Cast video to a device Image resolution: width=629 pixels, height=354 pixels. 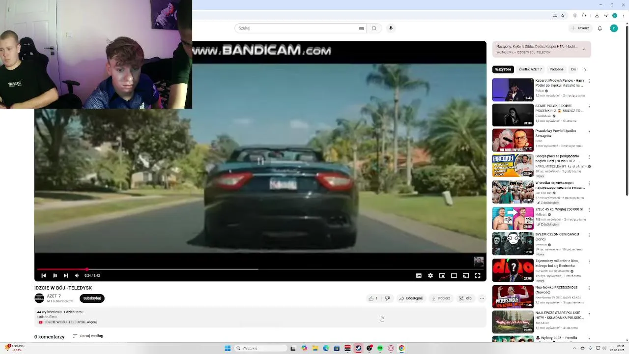(466, 276)
